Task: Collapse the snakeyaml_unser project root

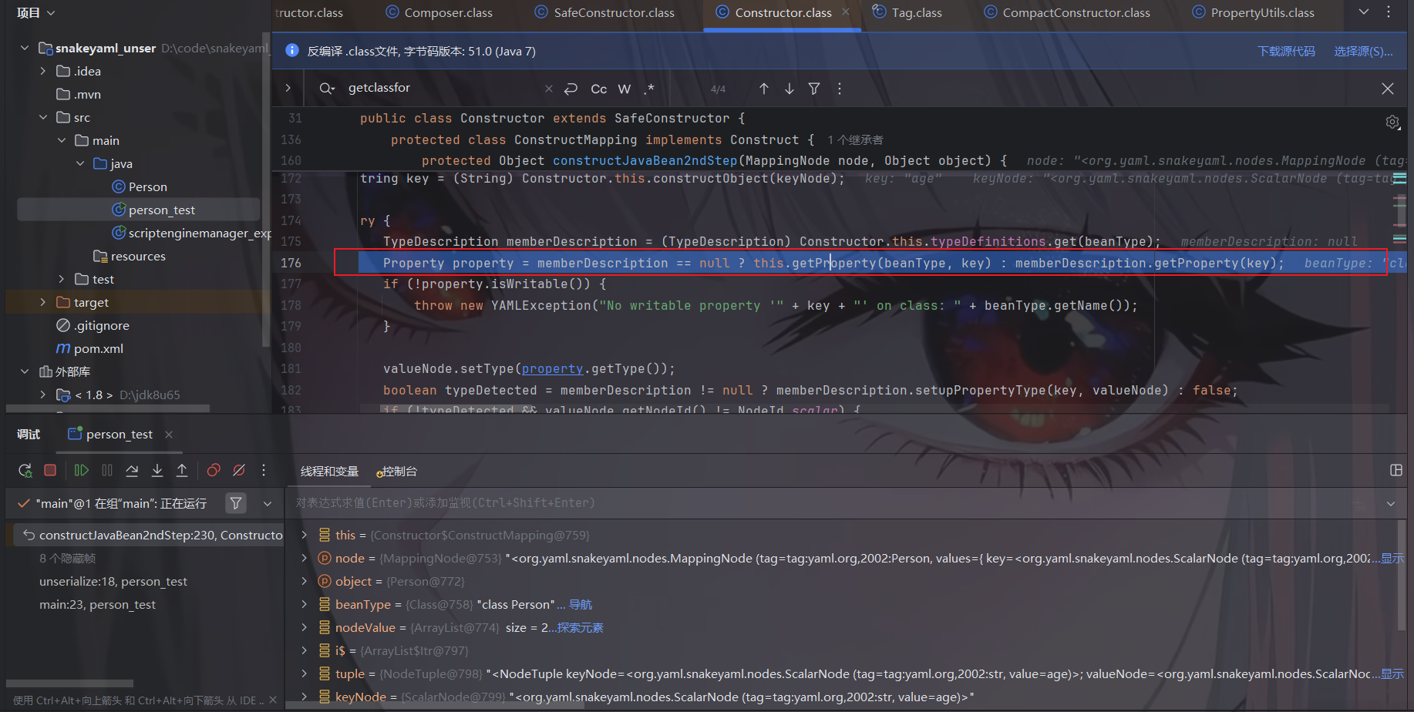Action: pyautogui.click(x=25, y=48)
